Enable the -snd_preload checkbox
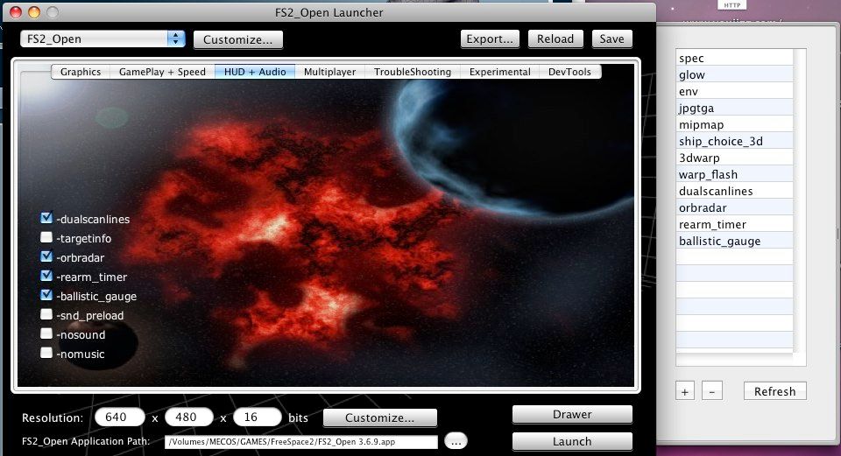This screenshot has width=841, height=456. coord(46,314)
